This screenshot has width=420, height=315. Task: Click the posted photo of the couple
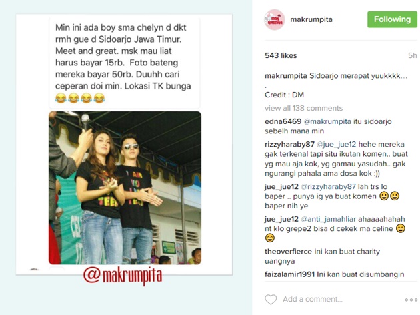pos(125,188)
